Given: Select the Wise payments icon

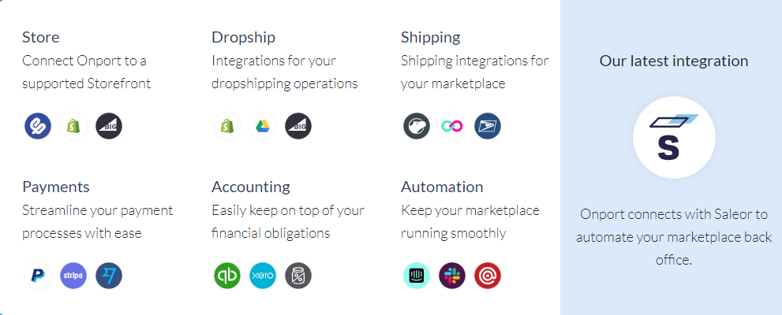Looking at the screenshot, I should pos(109,276).
